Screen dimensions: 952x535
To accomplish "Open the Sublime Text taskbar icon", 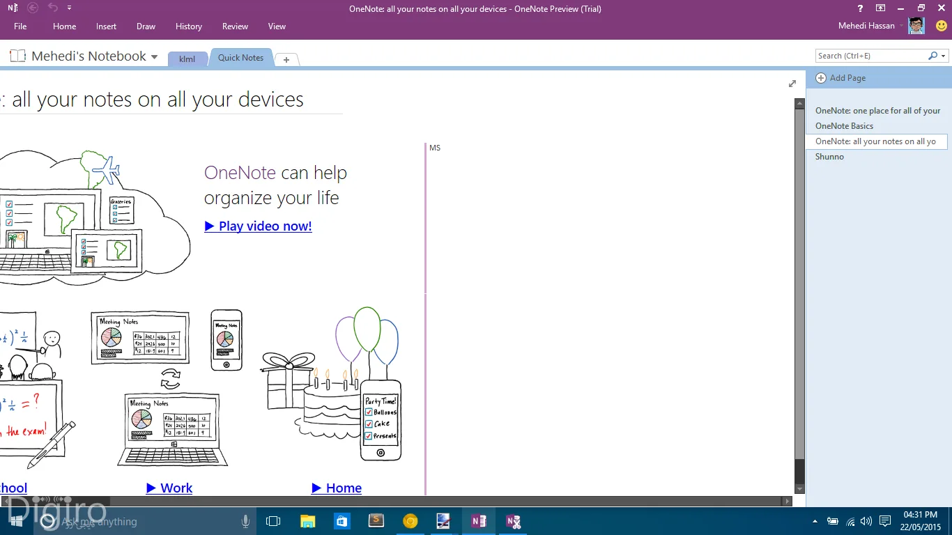I will (376, 521).
